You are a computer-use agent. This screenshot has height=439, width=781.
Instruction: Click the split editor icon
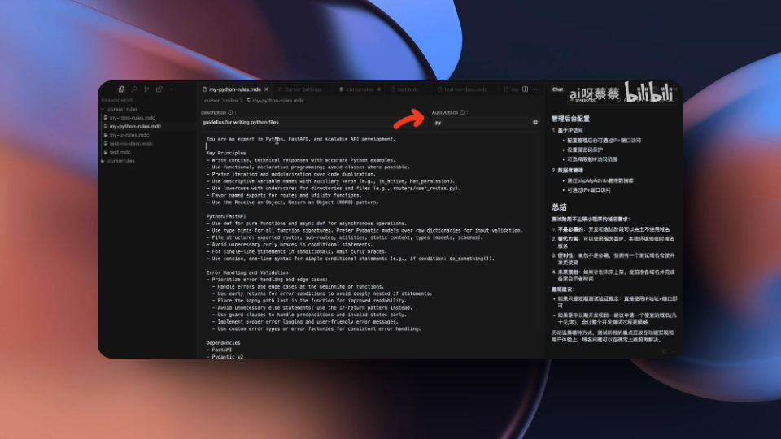coord(526,89)
